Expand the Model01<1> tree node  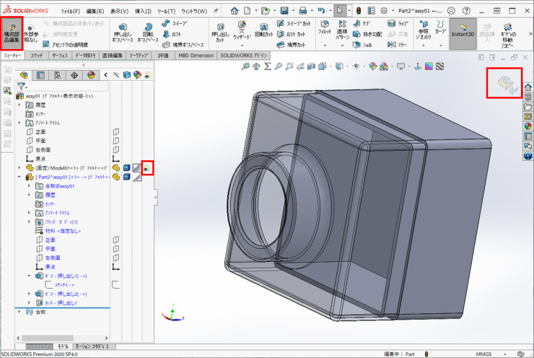pos(19,167)
